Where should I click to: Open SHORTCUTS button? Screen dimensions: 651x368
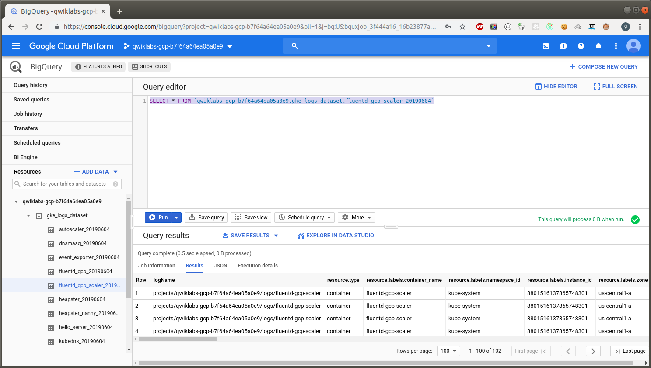tap(149, 67)
